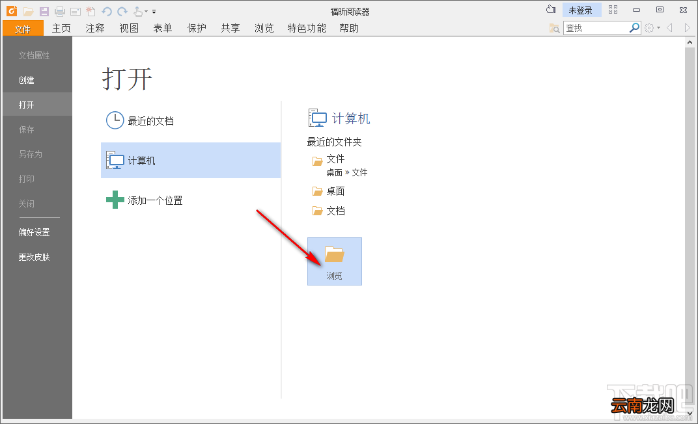
Task: Click the undo arrow icon
Action: click(106, 12)
